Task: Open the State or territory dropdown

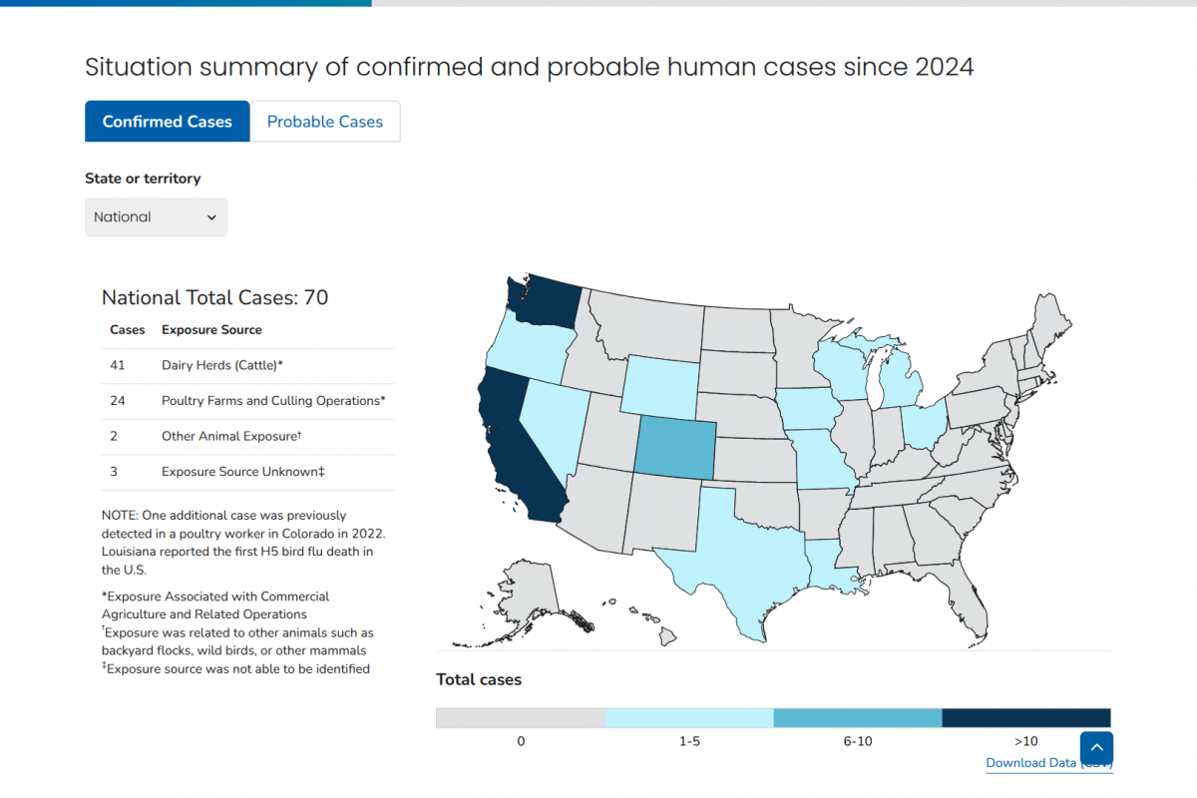Action: 156,217
